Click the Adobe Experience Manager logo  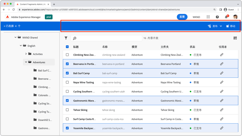pyautogui.click(x=7, y=17)
